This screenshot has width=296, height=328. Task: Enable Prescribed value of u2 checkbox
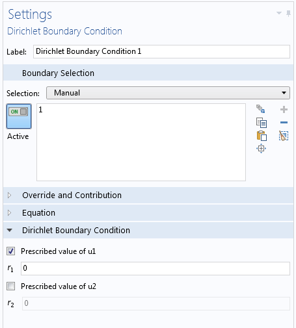point(10,286)
